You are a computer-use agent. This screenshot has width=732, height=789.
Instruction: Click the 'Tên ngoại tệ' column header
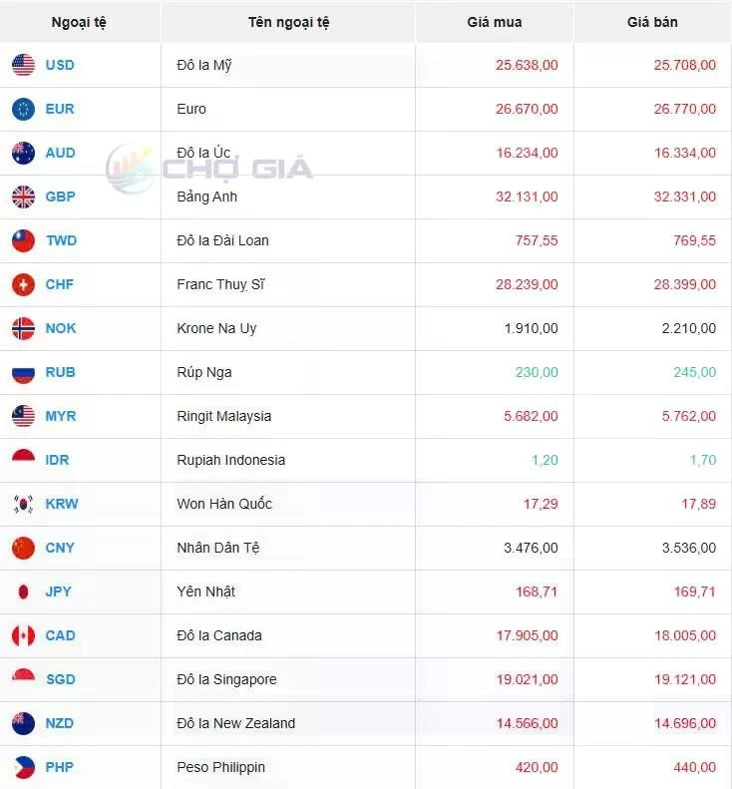[288, 22]
